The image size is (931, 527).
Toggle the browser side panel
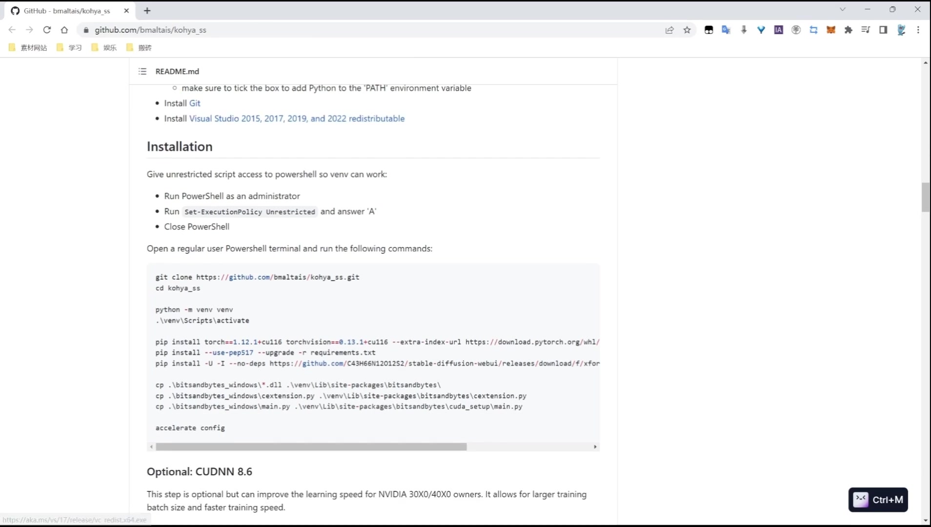883,30
